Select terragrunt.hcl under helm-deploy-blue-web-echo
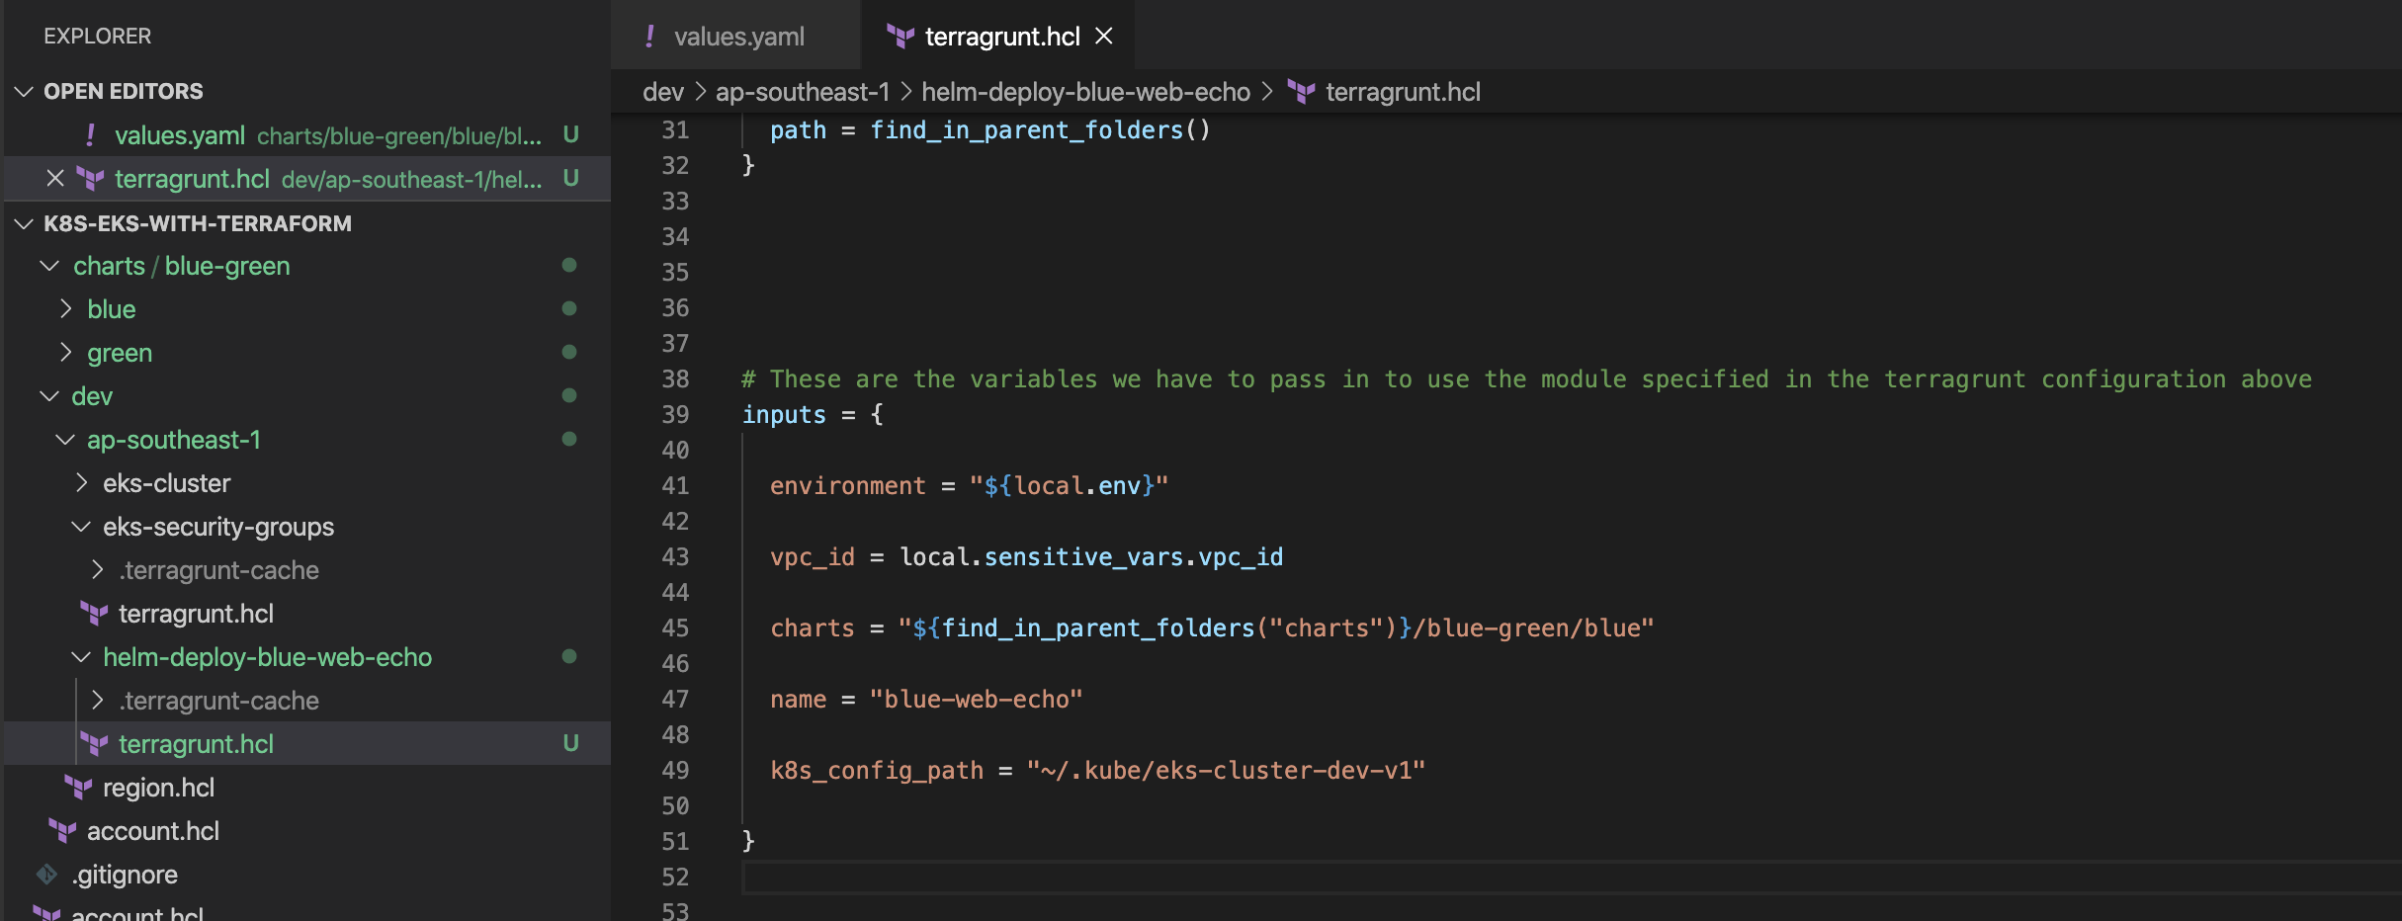The width and height of the screenshot is (2402, 921). pyautogui.click(x=307, y=744)
